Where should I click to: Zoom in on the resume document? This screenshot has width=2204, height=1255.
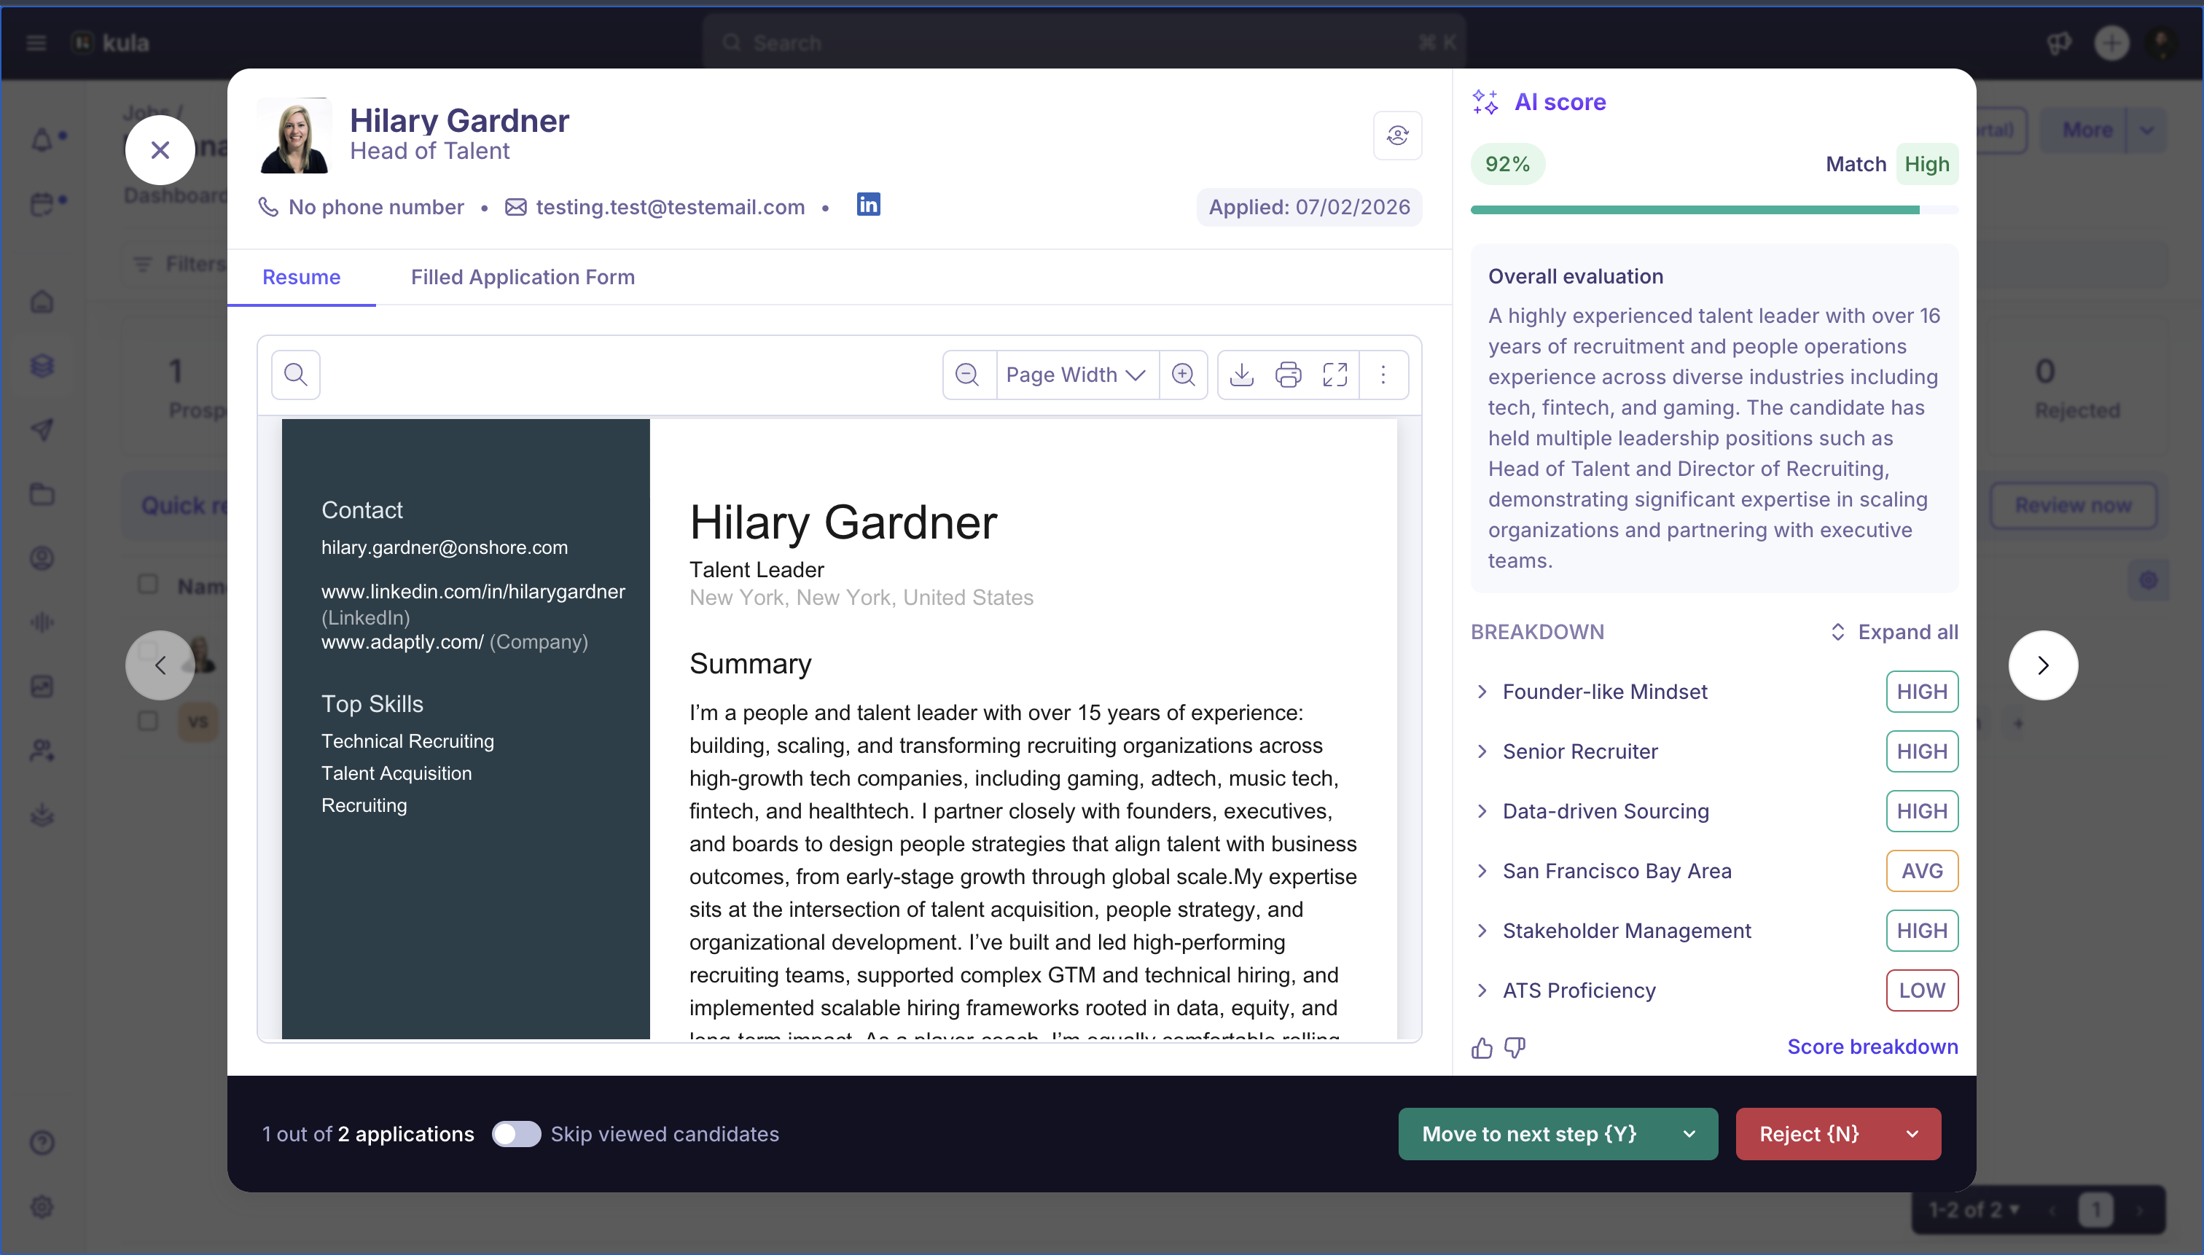1184,374
